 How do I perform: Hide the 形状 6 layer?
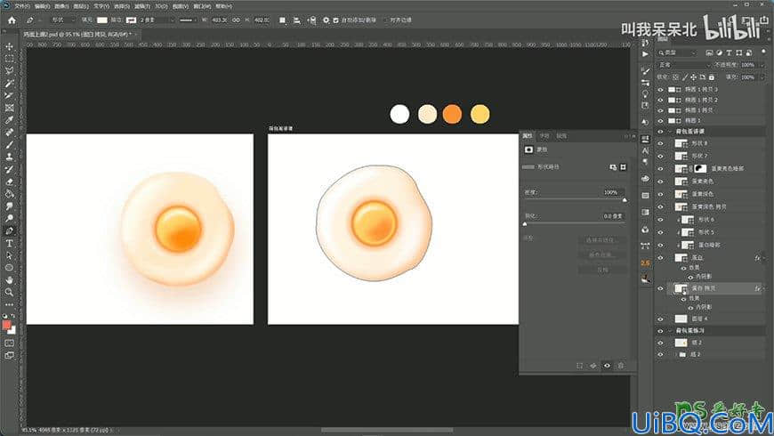pos(660,220)
